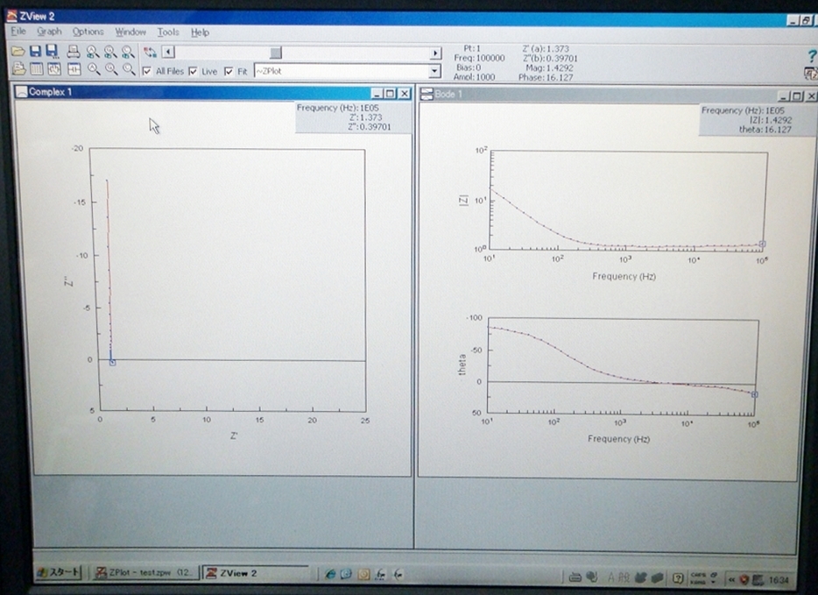
Task: Click the right arrow of data point scrollbar
Action: click(x=435, y=53)
